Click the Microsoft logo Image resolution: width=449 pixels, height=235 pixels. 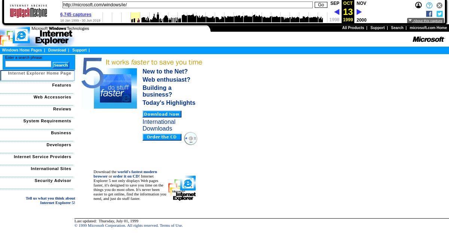[428, 39]
